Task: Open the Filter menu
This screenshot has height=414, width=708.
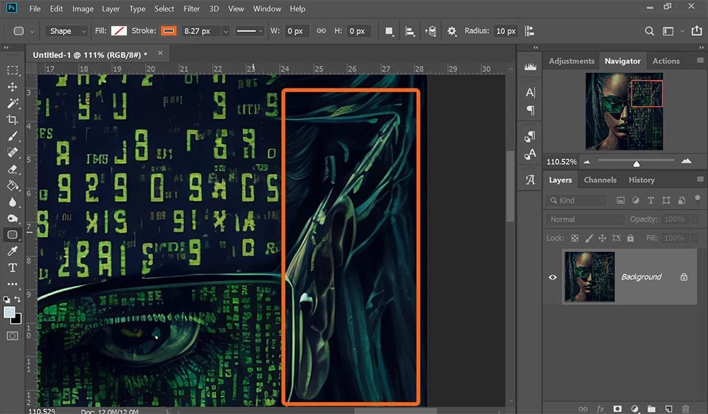Action: (191, 8)
